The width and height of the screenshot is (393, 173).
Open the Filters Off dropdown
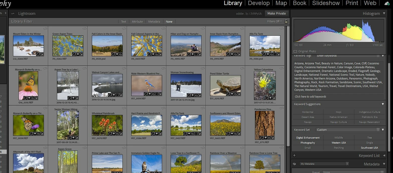click(275, 21)
